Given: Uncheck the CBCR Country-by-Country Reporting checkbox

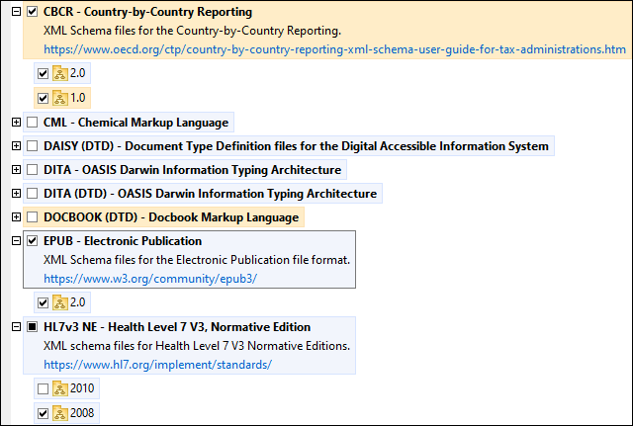Looking at the screenshot, I should (33, 13).
